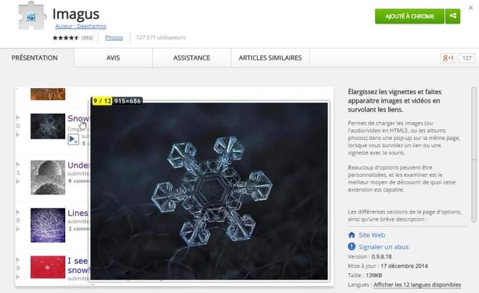Upvote the I see post
The height and width of the screenshot is (293, 479).
coord(18,259)
